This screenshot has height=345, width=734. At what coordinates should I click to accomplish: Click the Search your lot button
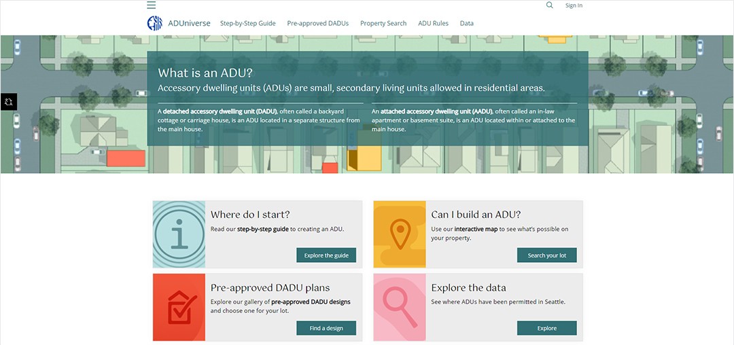pos(546,255)
